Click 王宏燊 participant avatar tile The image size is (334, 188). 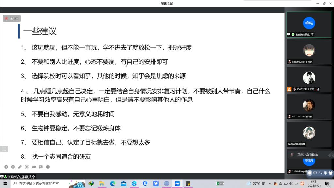309,78
